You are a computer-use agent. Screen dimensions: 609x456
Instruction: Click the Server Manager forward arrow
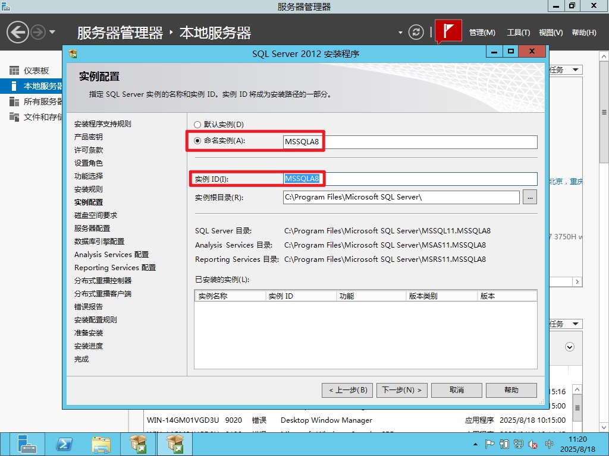[37, 32]
